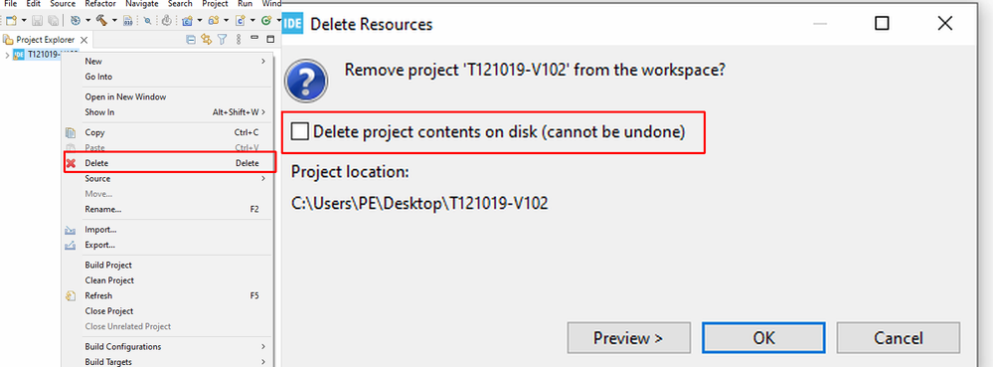Screen dimensions: 993x367
Task: Click the hammer Build icon in toolbar
Action: pos(101,20)
